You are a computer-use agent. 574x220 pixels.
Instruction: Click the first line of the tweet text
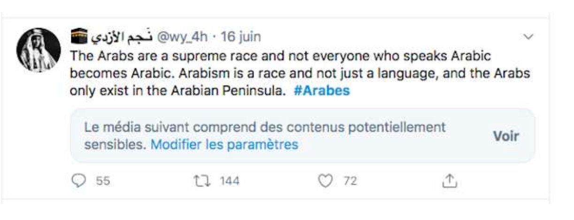point(280,56)
